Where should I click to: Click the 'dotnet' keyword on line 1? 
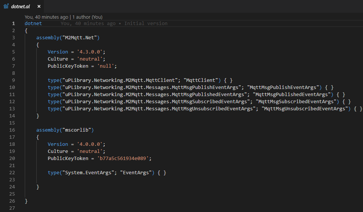[x=33, y=23]
